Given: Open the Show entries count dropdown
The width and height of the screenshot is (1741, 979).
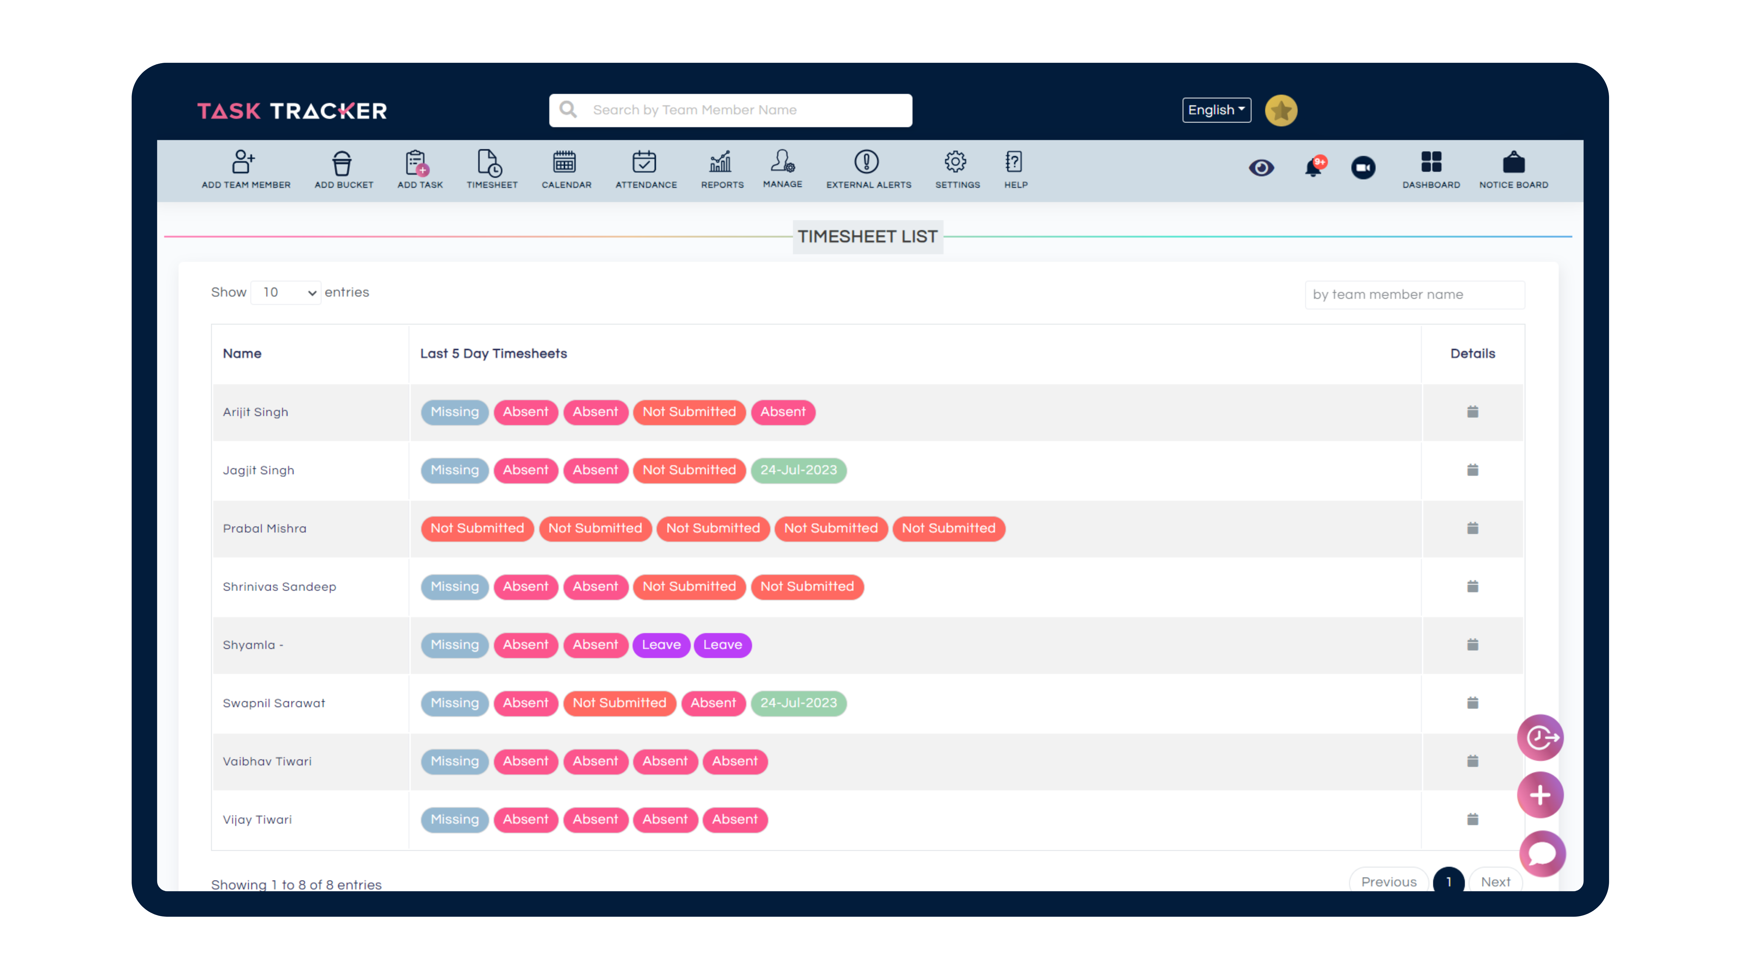Looking at the screenshot, I should pyautogui.click(x=286, y=293).
